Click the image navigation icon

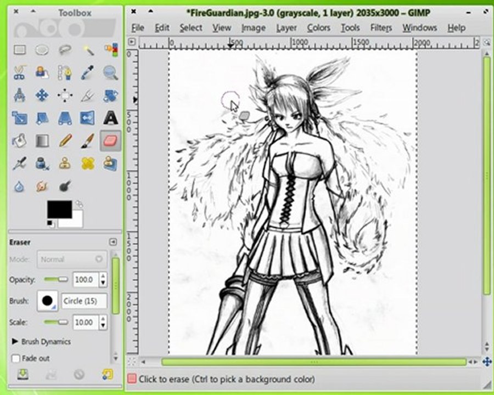click(487, 362)
